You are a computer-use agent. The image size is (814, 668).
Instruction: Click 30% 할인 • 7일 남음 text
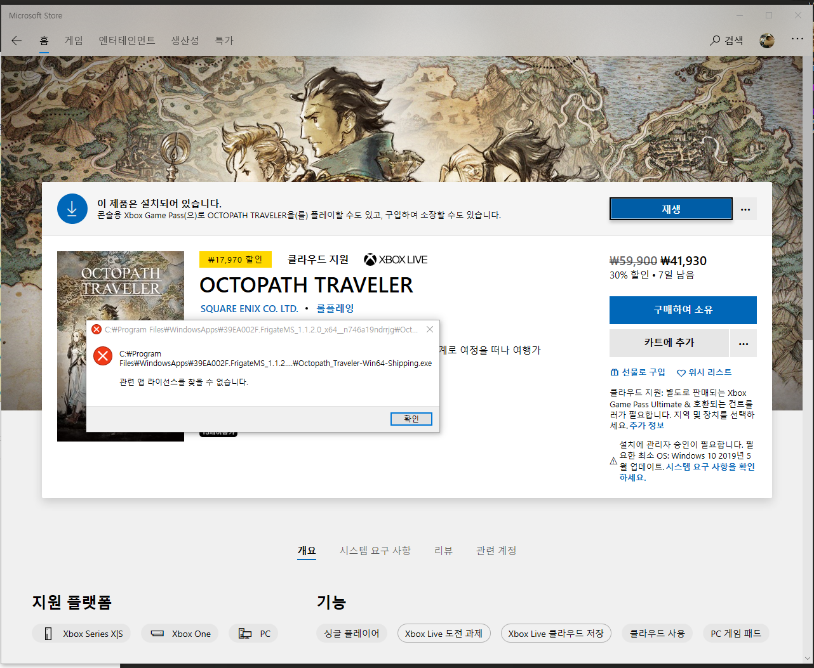pos(652,275)
